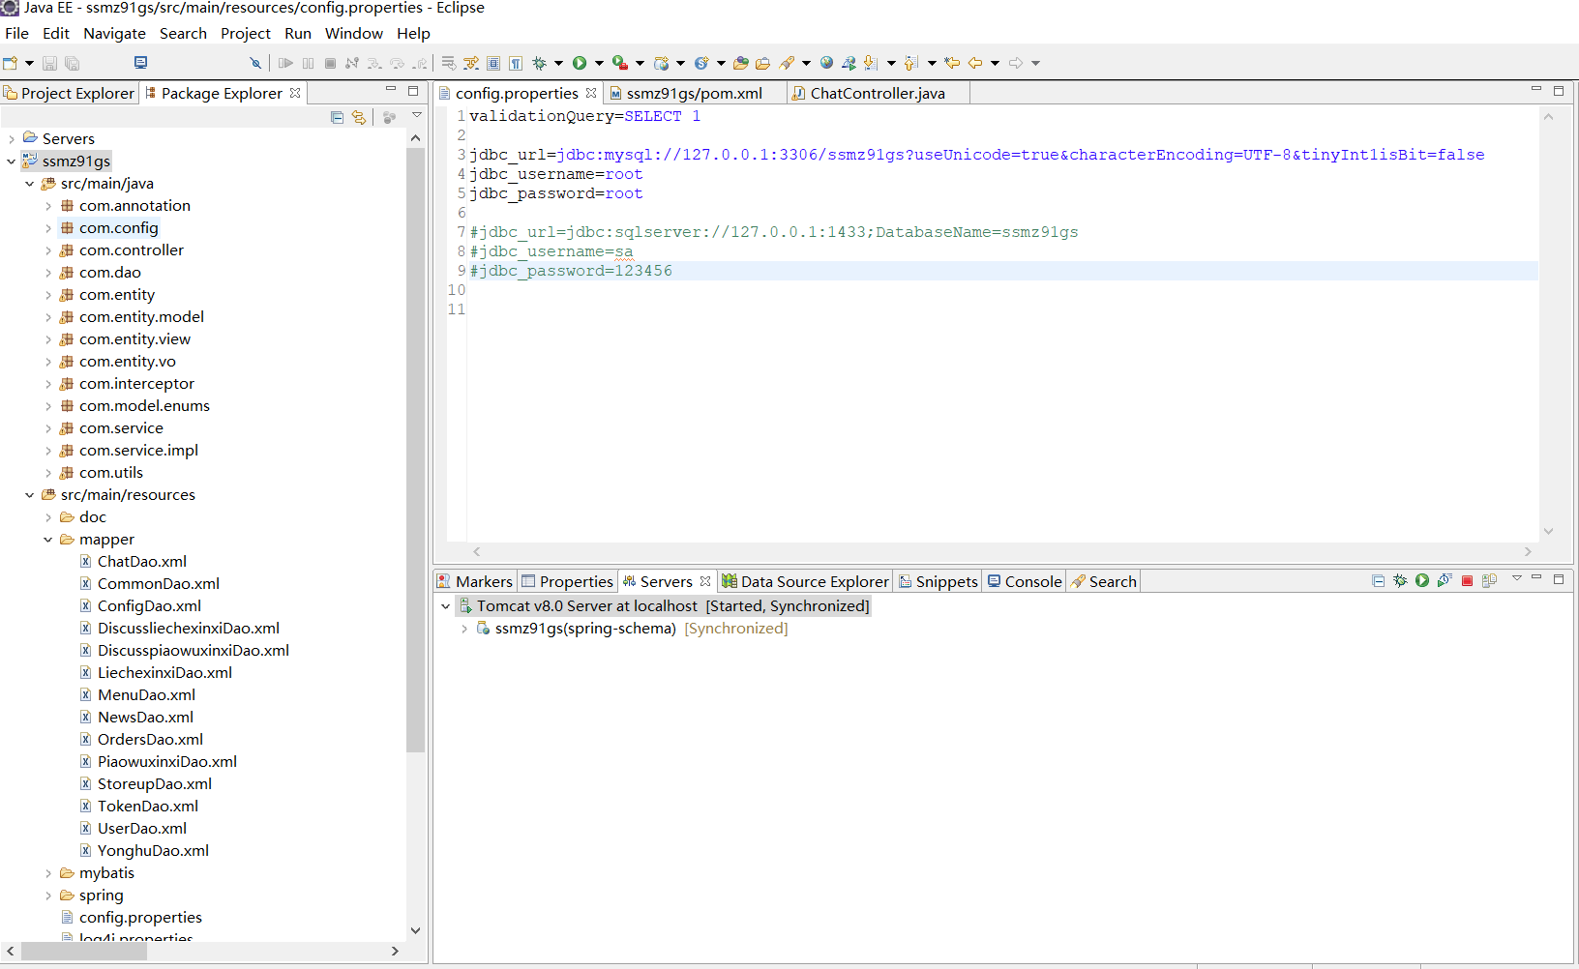The image size is (1579, 969).
Task: Collapse Tomcat v8.0 Server node
Action: pos(446,606)
